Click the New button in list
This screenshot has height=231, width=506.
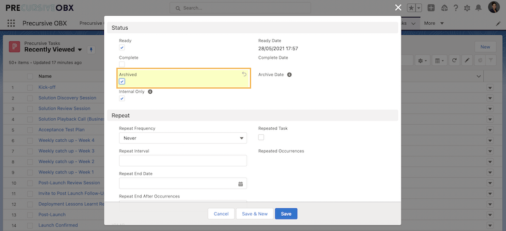485,47
